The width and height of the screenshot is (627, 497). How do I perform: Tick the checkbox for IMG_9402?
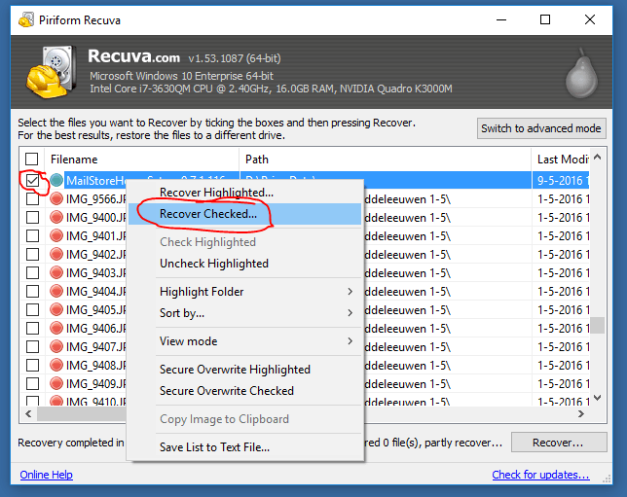pyautogui.click(x=32, y=254)
